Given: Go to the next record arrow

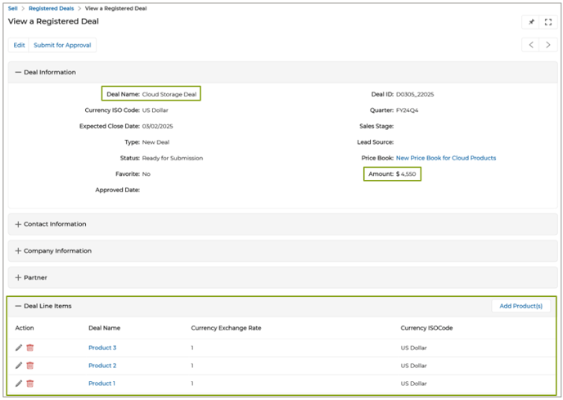Looking at the screenshot, I should pos(548,45).
